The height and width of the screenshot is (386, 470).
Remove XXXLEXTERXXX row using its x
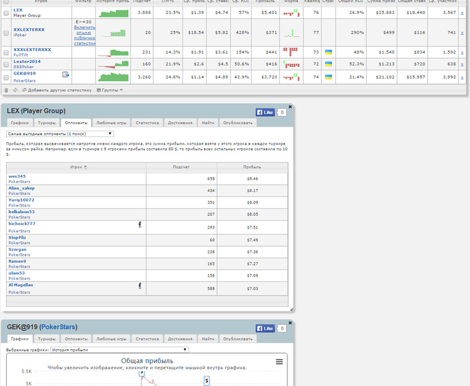pyautogui.click(x=462, y=52)
